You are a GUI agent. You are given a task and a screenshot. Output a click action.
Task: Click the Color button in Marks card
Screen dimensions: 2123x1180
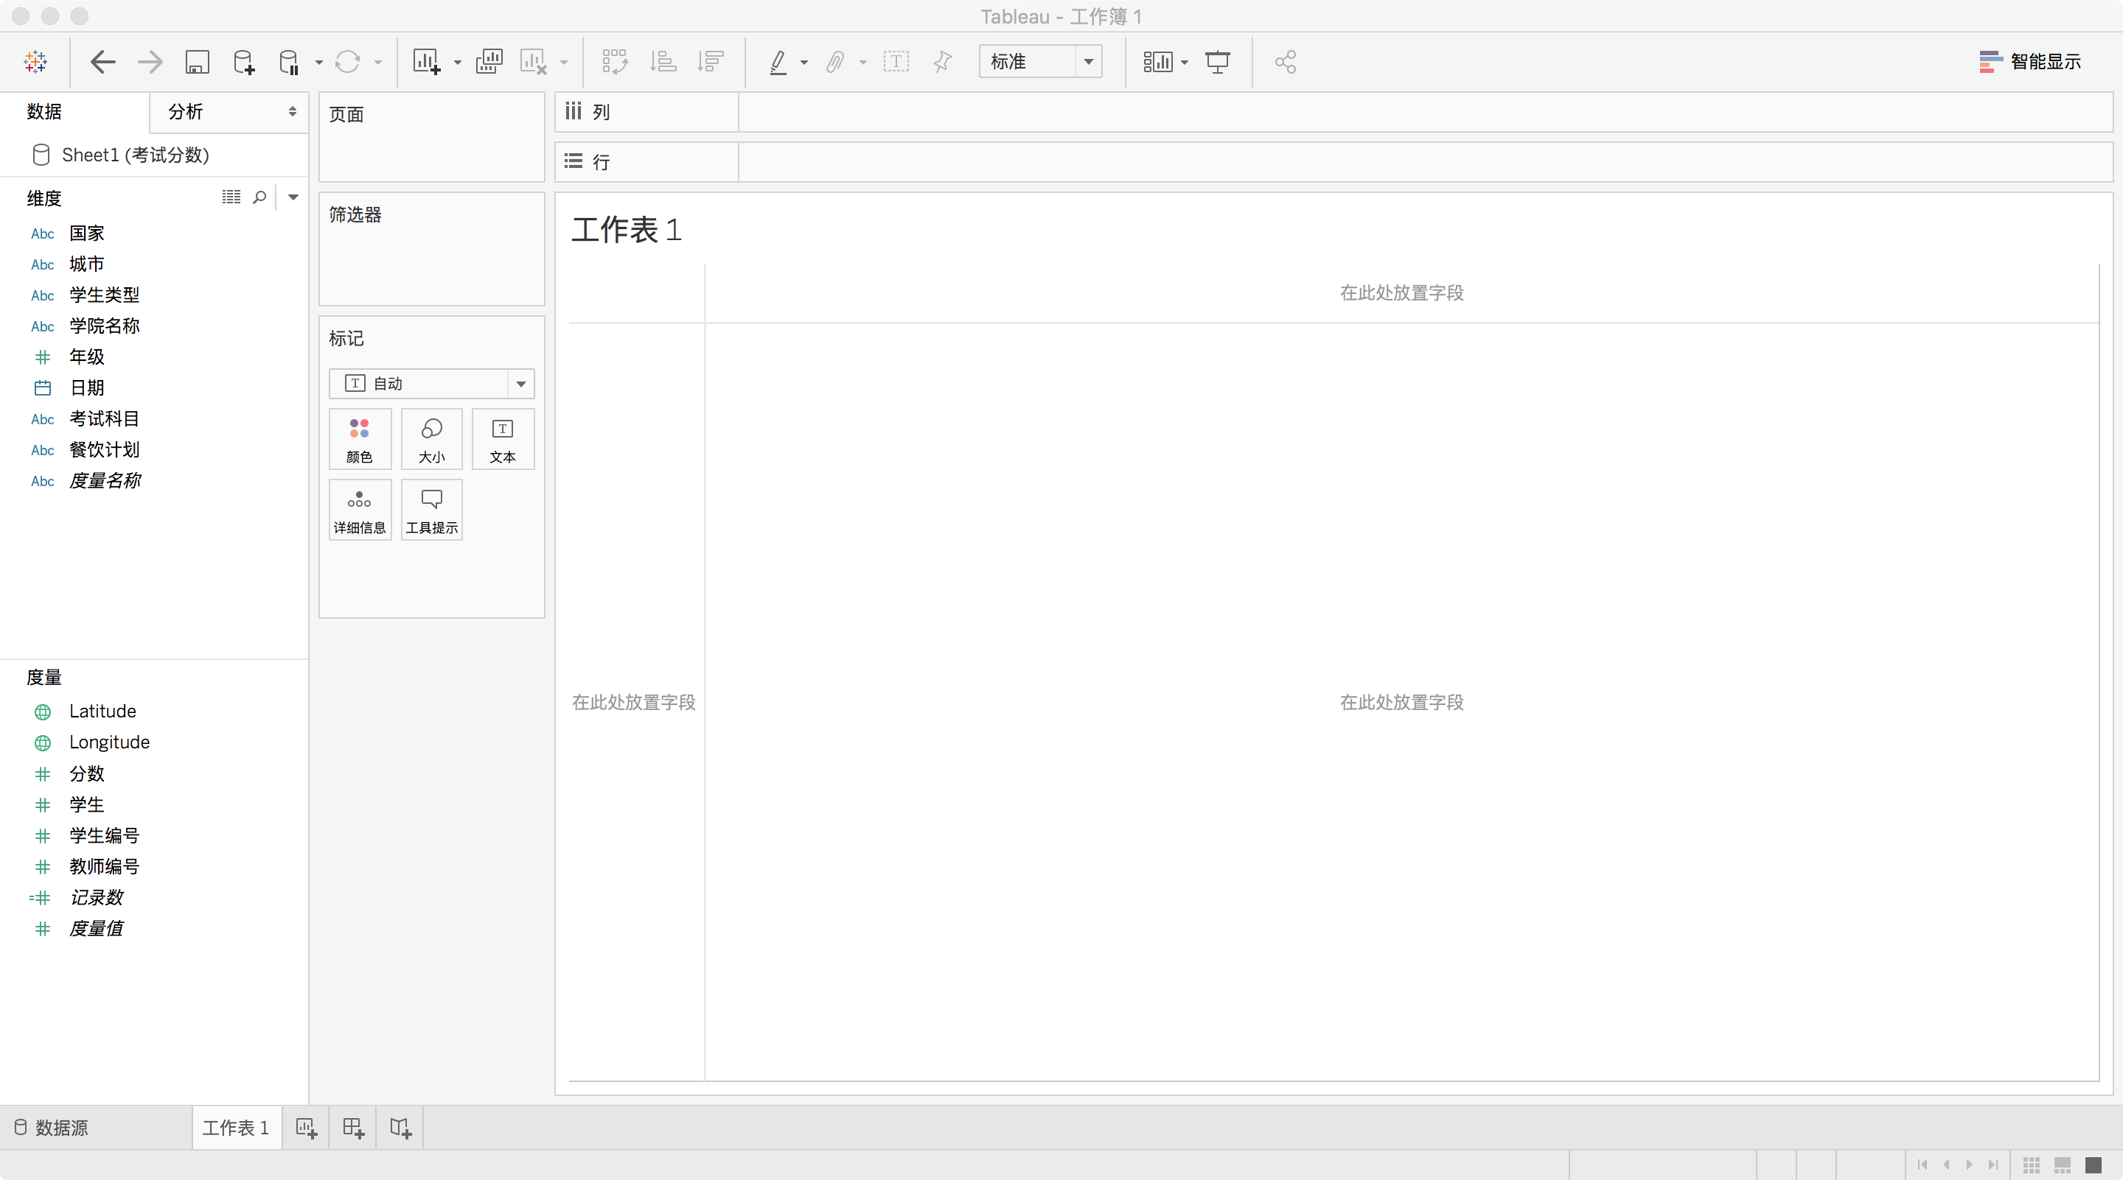359,439
